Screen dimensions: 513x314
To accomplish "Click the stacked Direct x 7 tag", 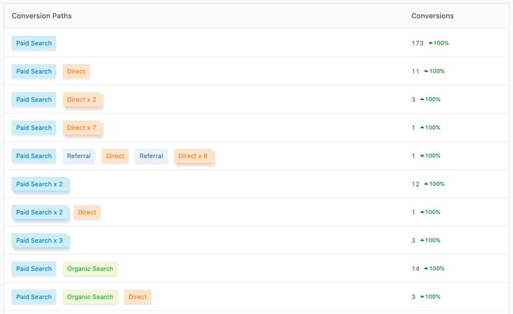I will pos(82,128).
